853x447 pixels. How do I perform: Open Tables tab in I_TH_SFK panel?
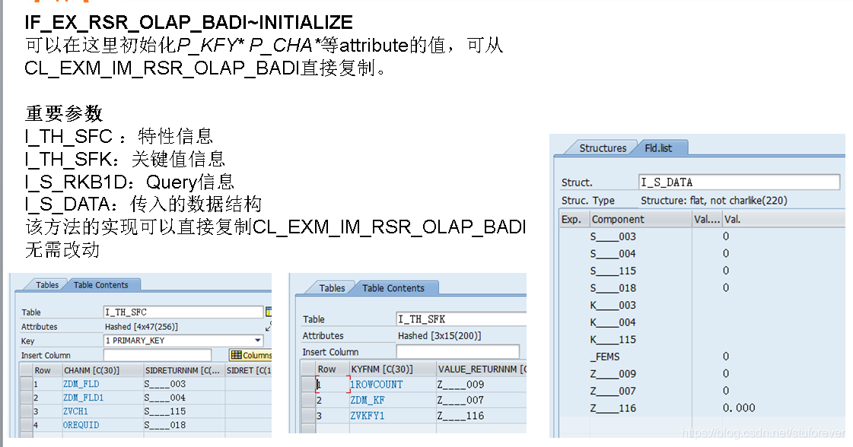[x=331, y=288]
